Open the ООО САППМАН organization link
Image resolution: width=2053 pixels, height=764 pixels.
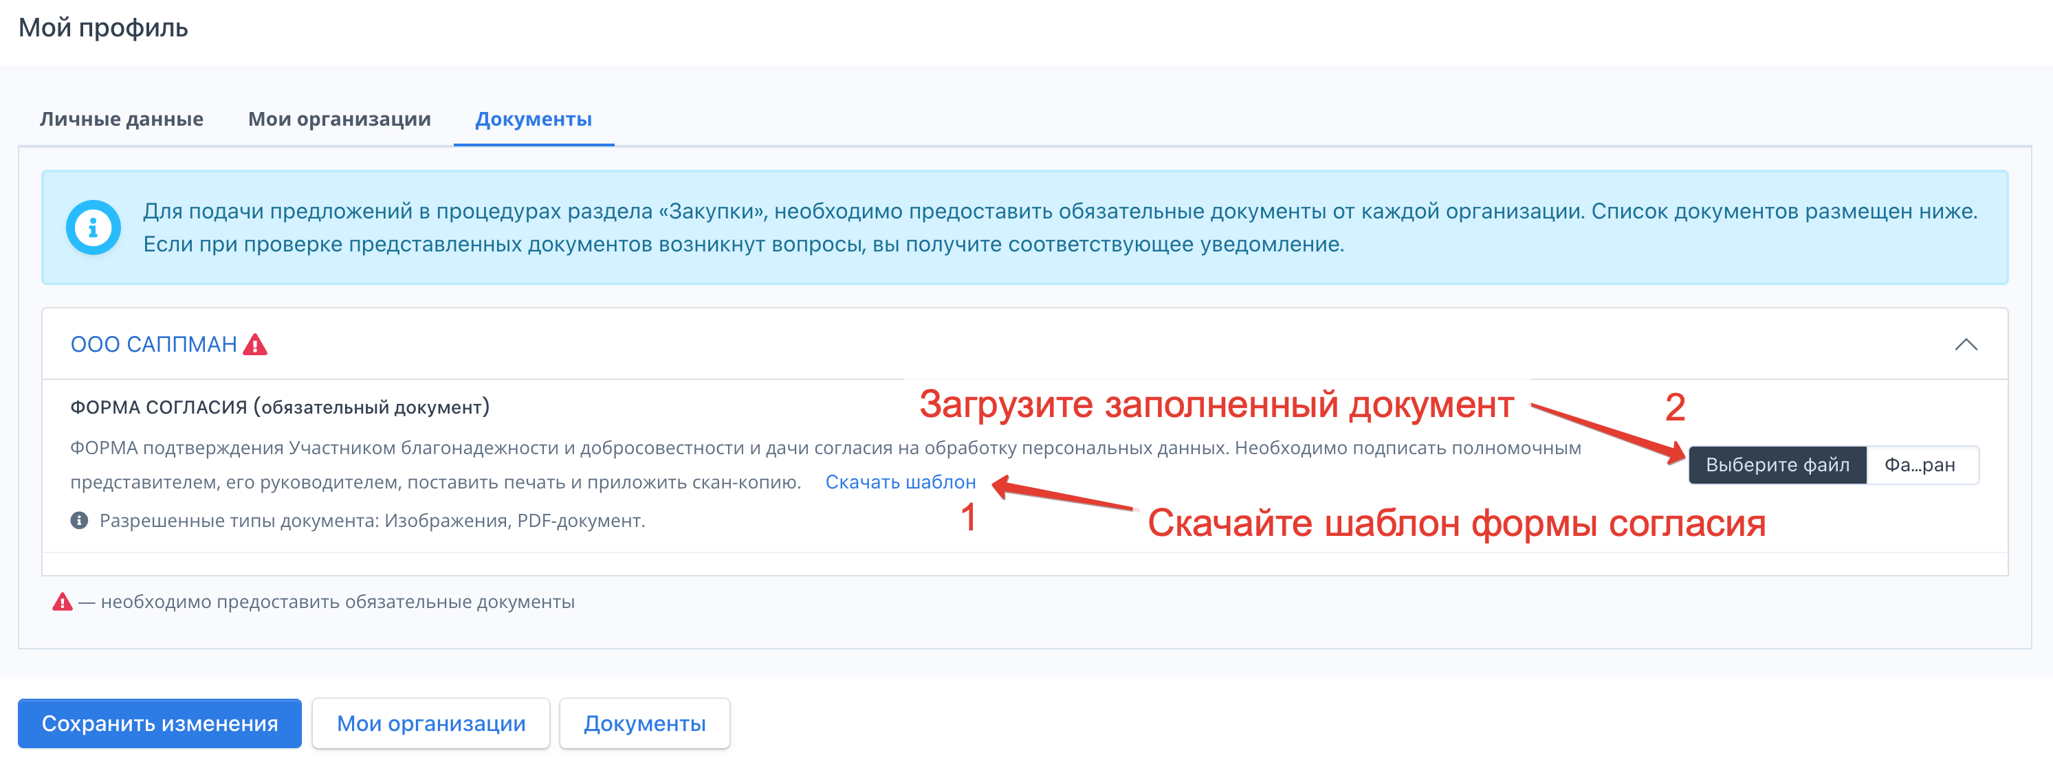154,344
